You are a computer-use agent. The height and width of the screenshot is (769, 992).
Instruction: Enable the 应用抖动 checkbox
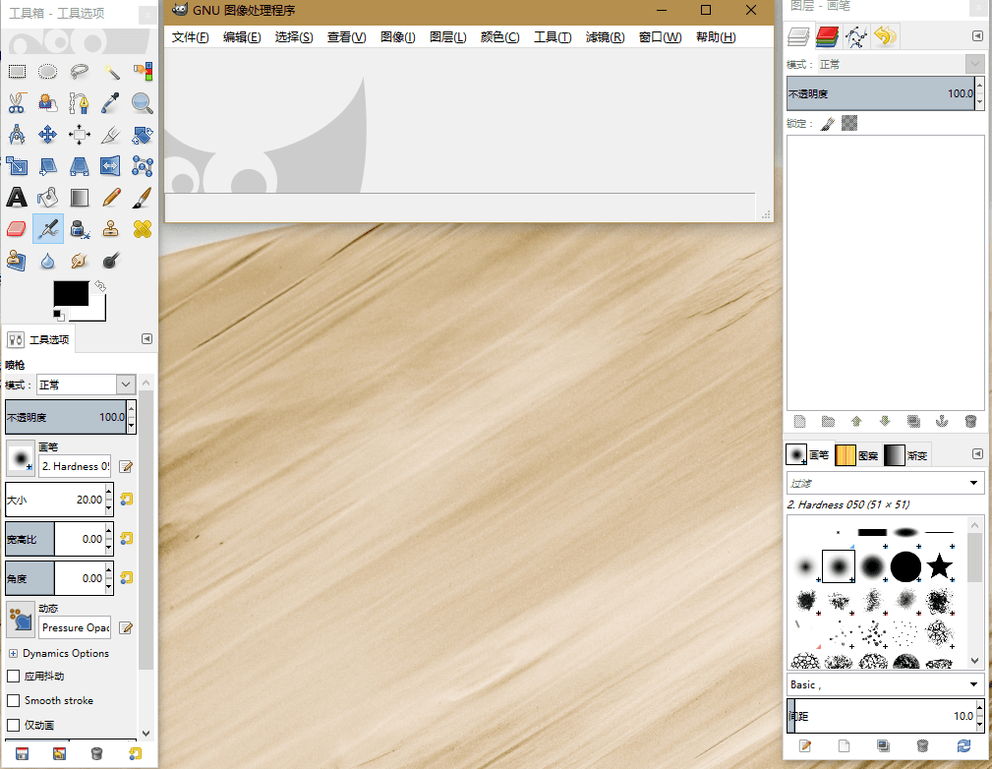click(14, 676)
